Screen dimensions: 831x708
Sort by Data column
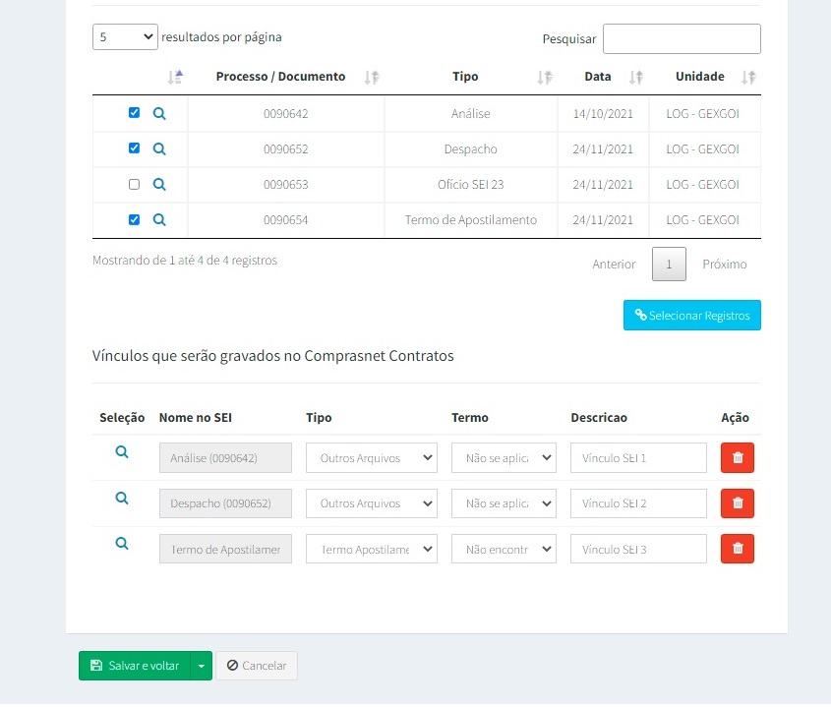click(x=636, y=78)
